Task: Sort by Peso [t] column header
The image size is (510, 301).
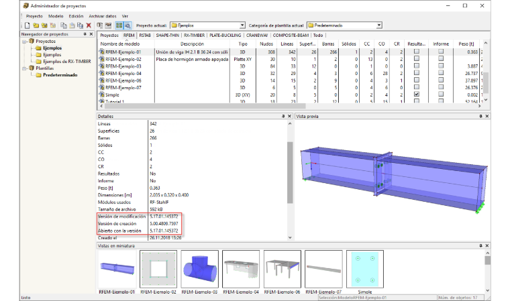Action: click(466, 44)
